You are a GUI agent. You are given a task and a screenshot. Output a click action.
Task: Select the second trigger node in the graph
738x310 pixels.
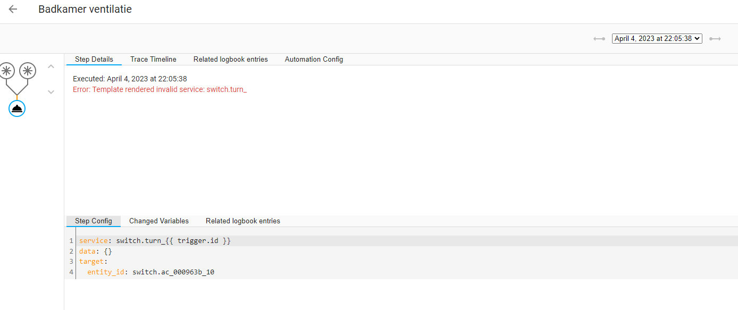pyautogui.click(x=28, y=70)
